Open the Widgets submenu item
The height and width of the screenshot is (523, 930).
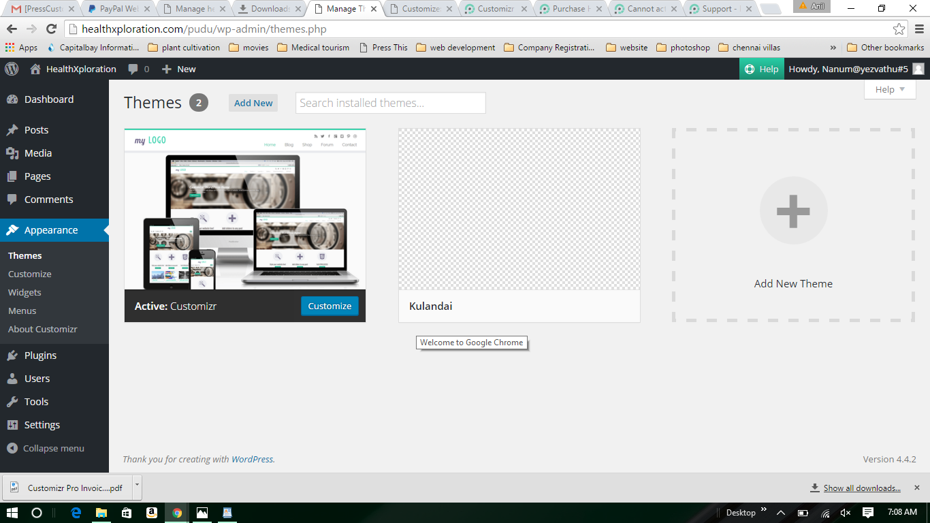[25, 292]
